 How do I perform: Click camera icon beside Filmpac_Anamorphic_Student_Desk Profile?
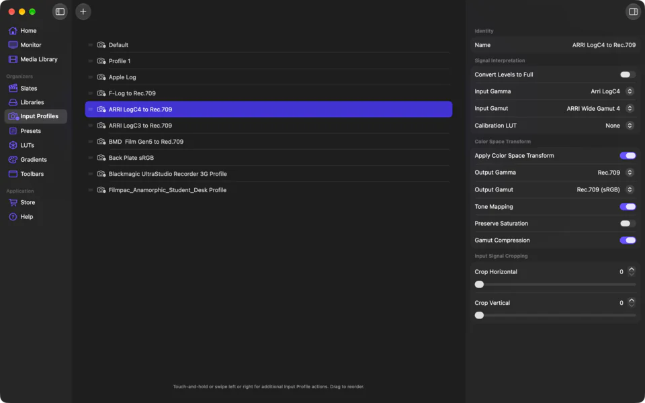tap(101, 190)
